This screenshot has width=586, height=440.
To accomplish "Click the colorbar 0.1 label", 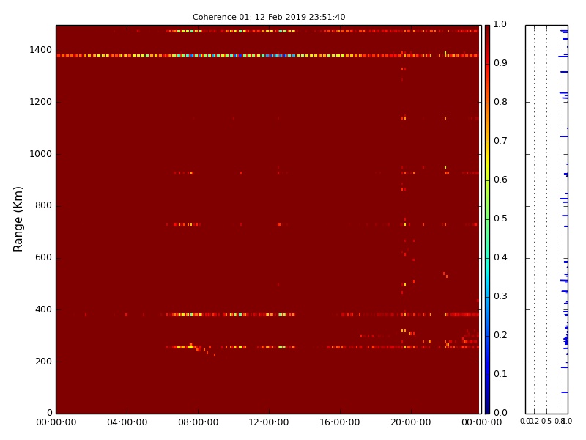I will pos(500,375).
